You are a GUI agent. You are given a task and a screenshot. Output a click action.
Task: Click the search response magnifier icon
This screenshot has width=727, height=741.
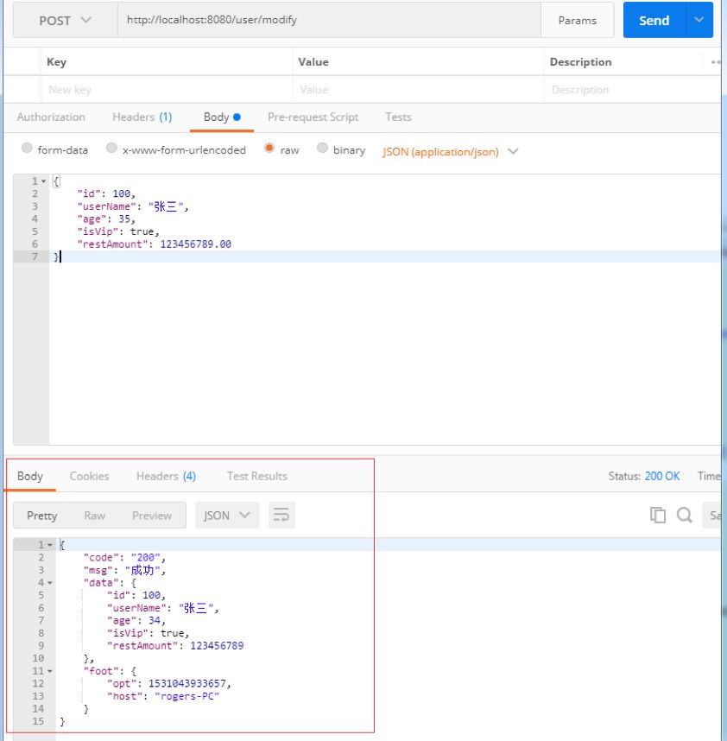coord(684,515)
